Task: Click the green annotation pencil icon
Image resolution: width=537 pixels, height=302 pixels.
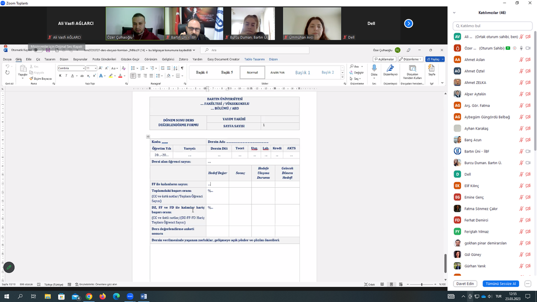Action: tap(9, 267)
